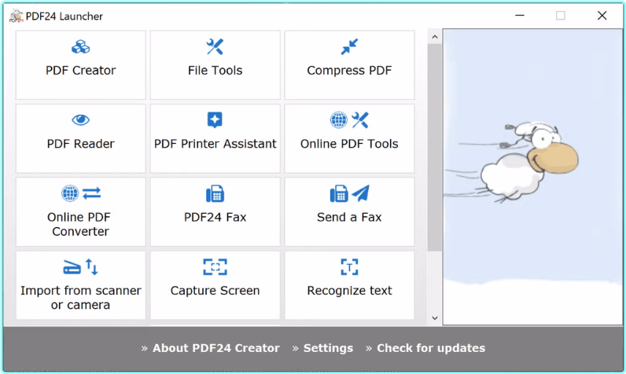This screenshot has height=374, width=626.
Task: Click the up-down arrows icon on the Import tile
Action: (92, 267)
